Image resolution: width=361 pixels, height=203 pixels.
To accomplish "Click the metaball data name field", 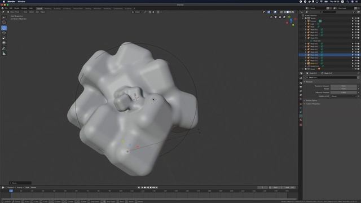I will coord(332,78).
